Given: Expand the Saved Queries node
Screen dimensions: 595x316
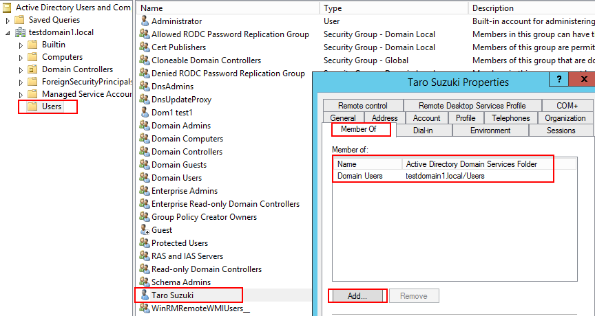Looking at the screenshot, I should [x=8, y=20].
